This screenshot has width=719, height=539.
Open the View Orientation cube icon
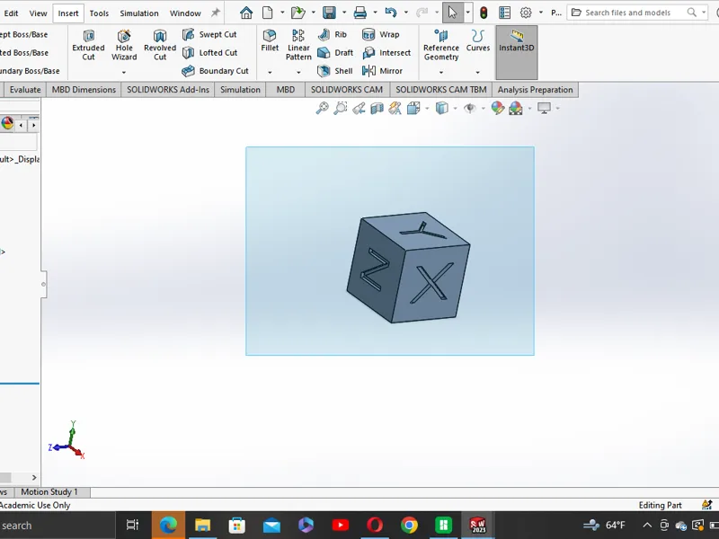pos(413,108)
